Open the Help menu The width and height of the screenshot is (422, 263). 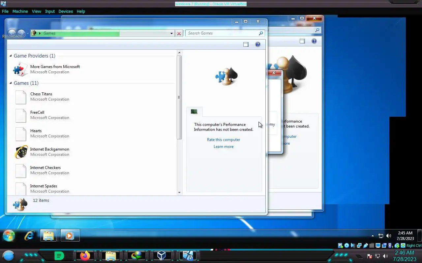click(x=81, y=11)
